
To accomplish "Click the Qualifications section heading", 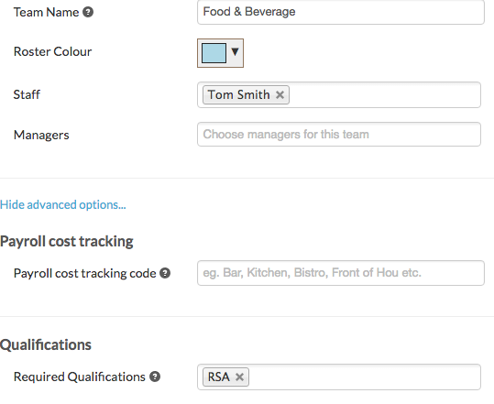I will (46, 344).
